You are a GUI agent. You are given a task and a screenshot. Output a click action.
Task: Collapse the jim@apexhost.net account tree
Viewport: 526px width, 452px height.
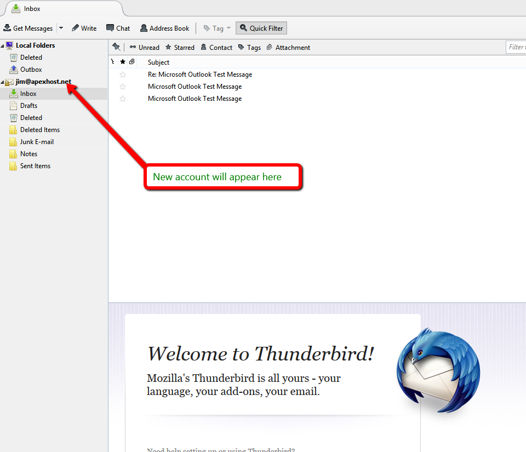[2, 82]
